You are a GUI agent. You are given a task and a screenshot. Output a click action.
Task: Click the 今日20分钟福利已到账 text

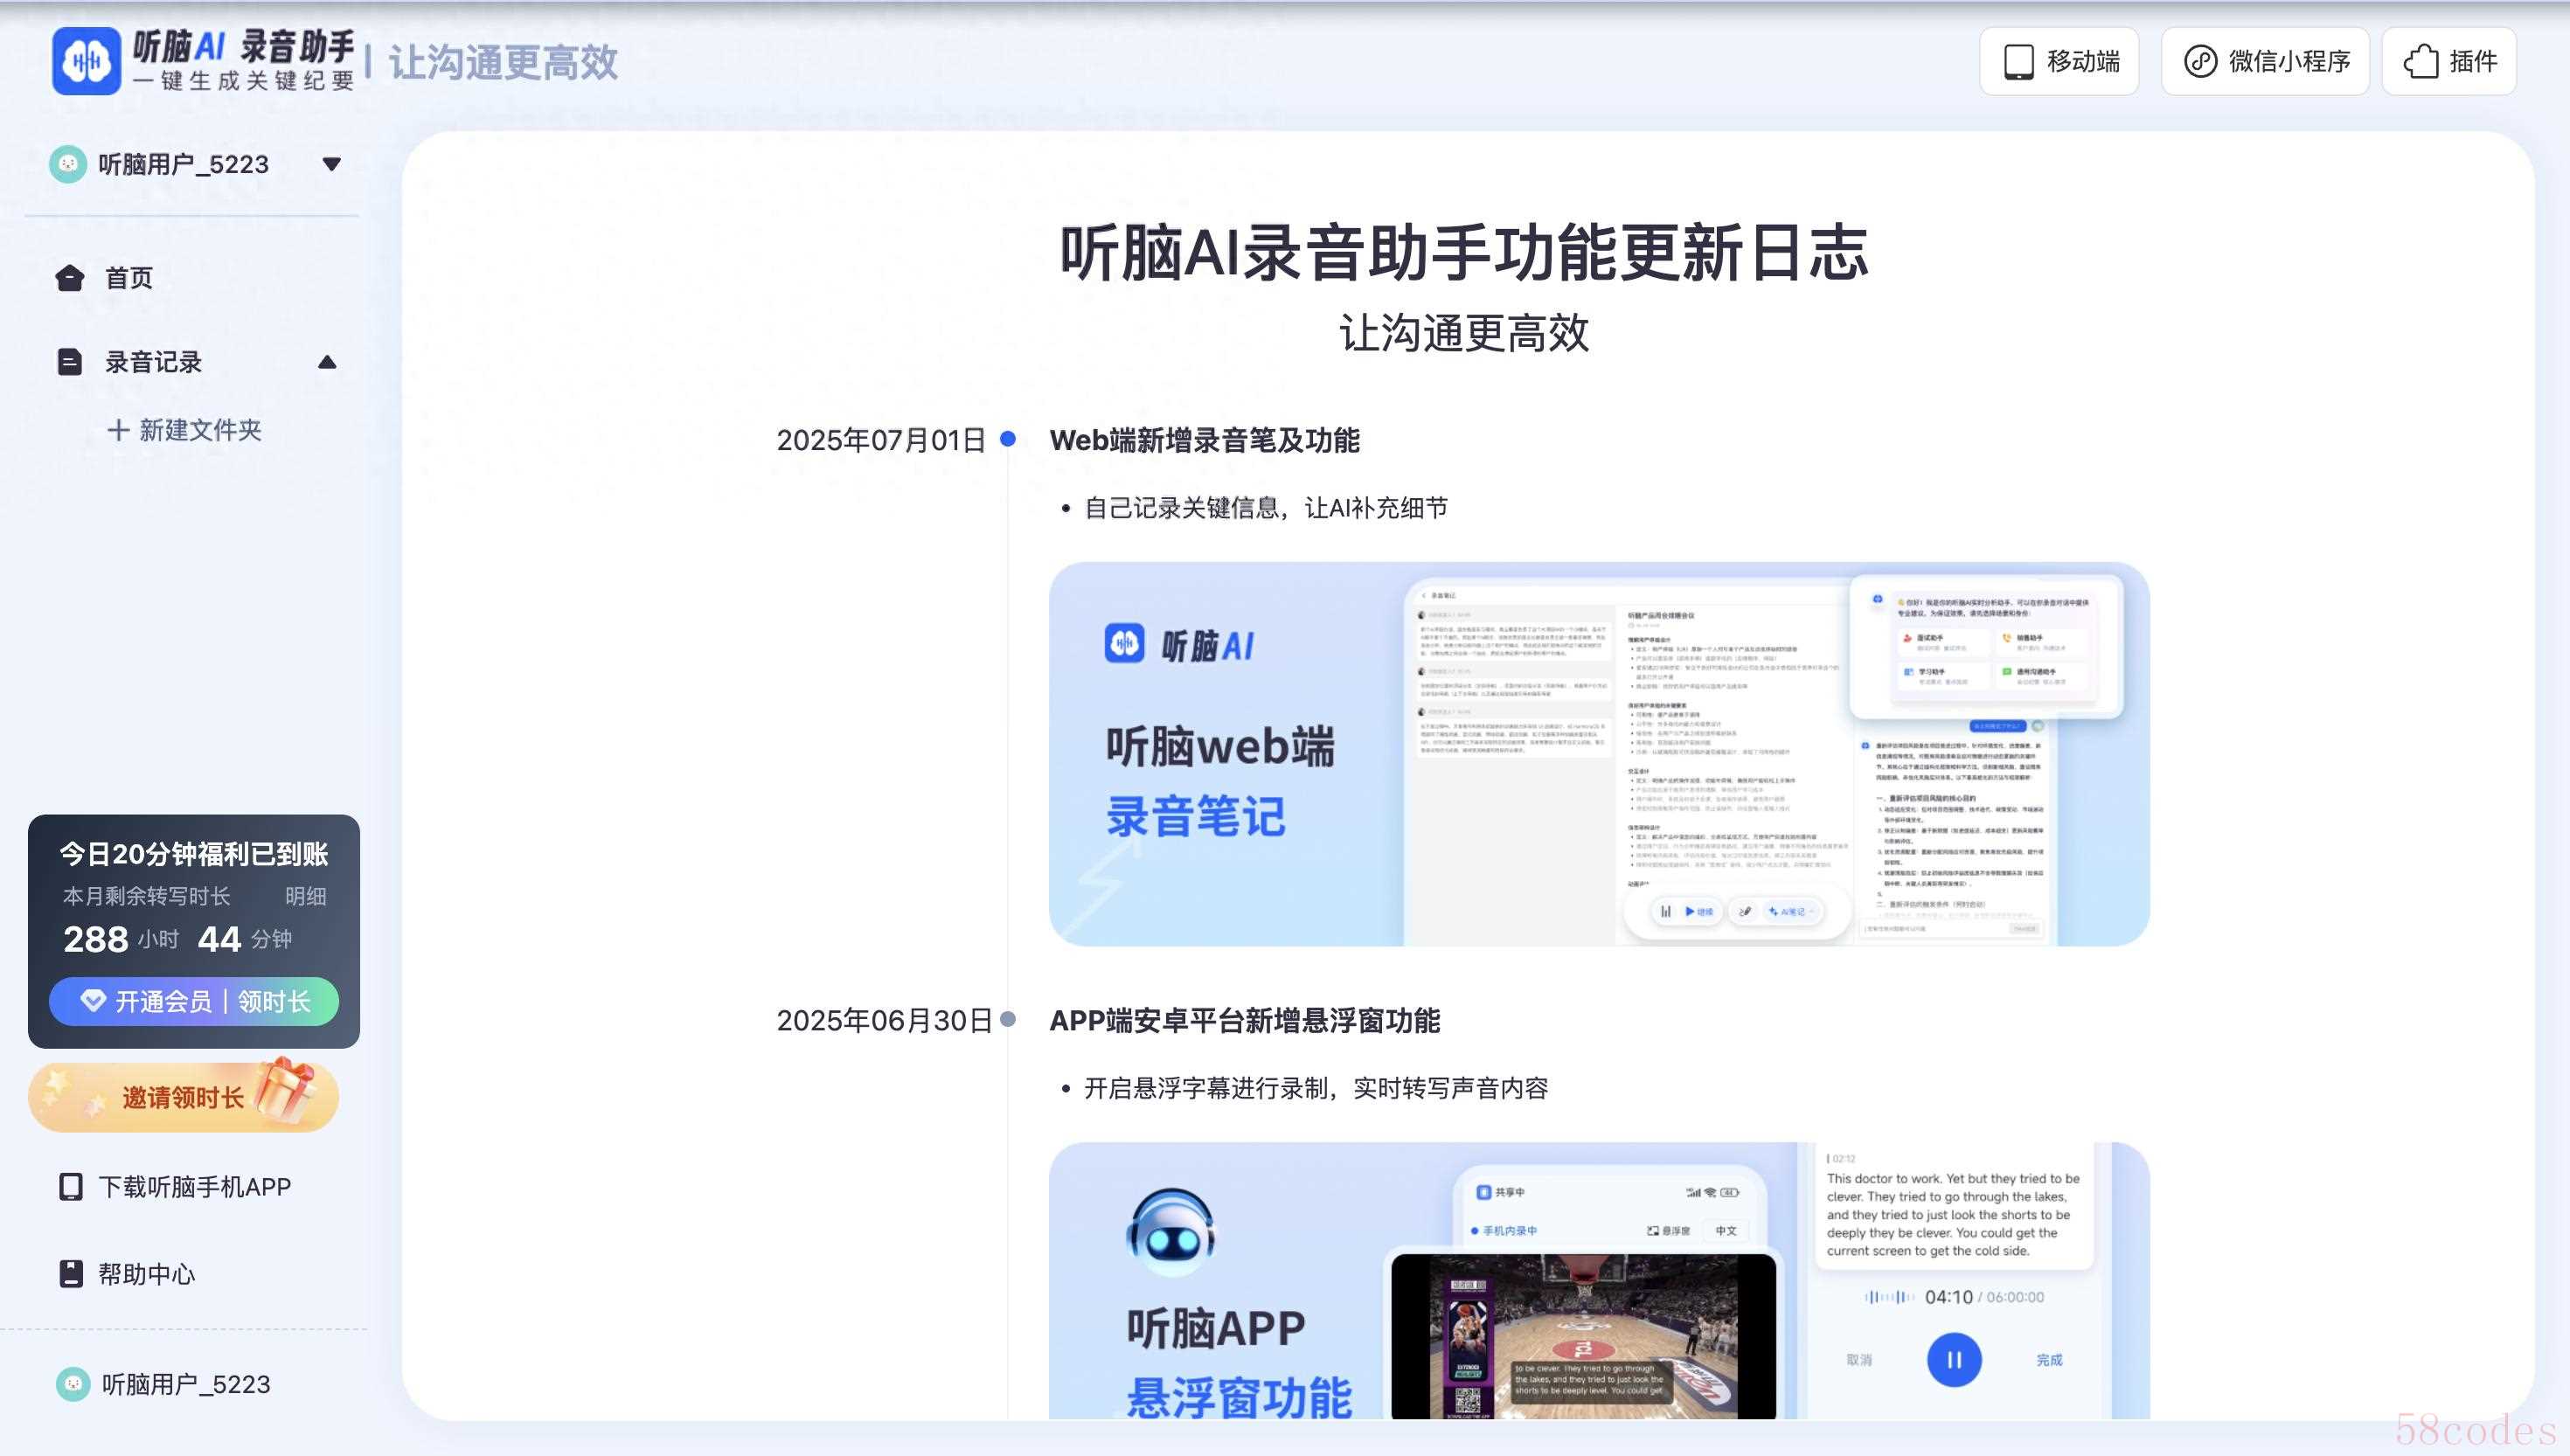point(194,854)
